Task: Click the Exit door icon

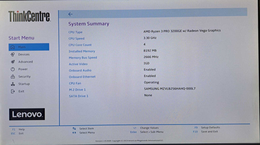Action: coord(13,91)
